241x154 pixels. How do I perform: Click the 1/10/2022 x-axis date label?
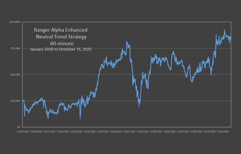(x=129, y=132)
